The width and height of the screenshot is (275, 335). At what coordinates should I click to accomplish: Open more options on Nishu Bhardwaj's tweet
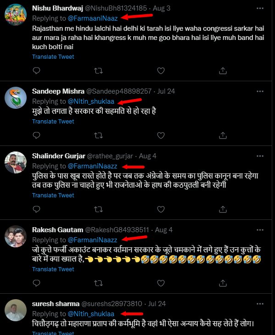[x=260, y=8]
